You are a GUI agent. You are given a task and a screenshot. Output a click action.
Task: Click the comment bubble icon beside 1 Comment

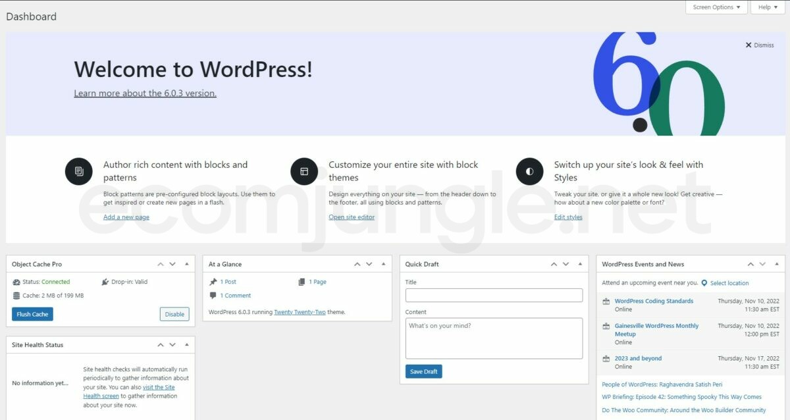[215, 295]
